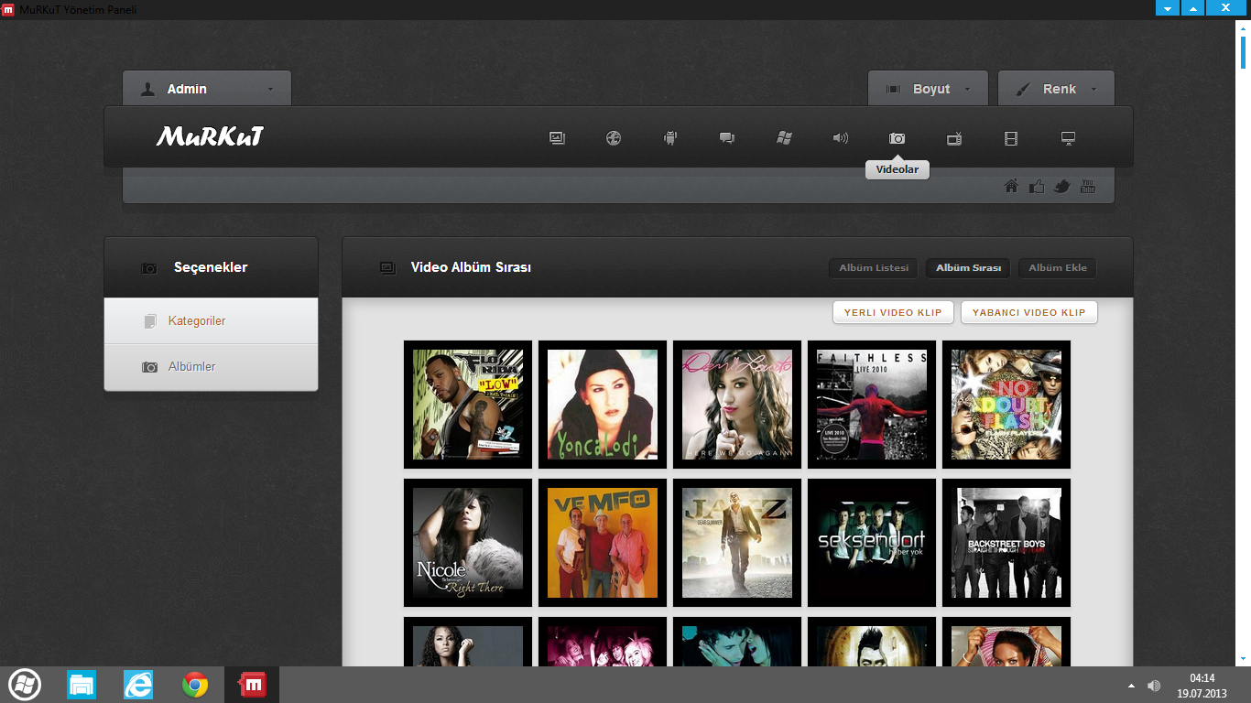Open the Windows Start button

coord(25,685)
